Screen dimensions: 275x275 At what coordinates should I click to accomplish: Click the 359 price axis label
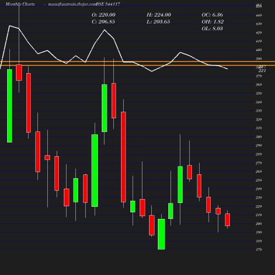(259, 94)
